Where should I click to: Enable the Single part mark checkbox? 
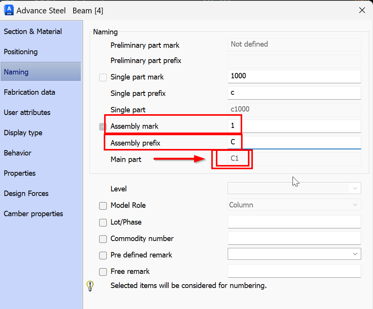pos(103,78)
